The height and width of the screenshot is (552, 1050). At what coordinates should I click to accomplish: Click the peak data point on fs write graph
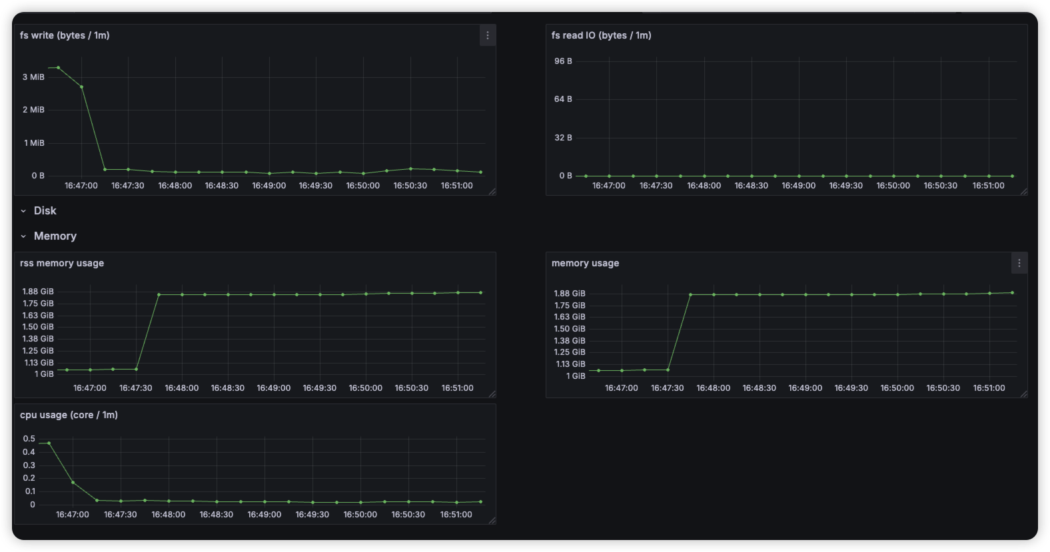coord(59,68)
